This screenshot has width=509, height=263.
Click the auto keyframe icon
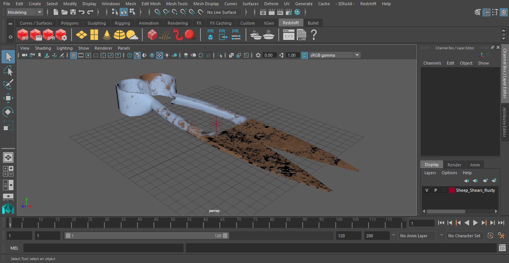[490, 236]
